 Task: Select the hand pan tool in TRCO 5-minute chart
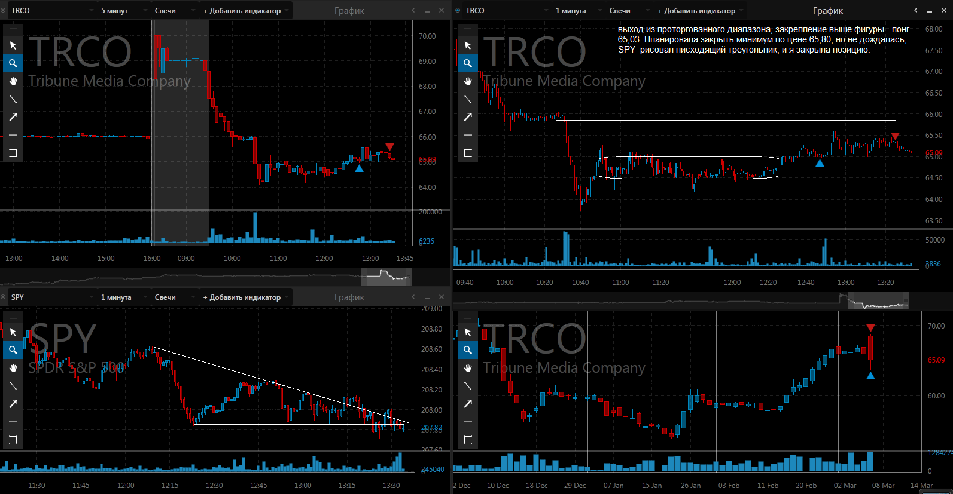coord(13,81)
